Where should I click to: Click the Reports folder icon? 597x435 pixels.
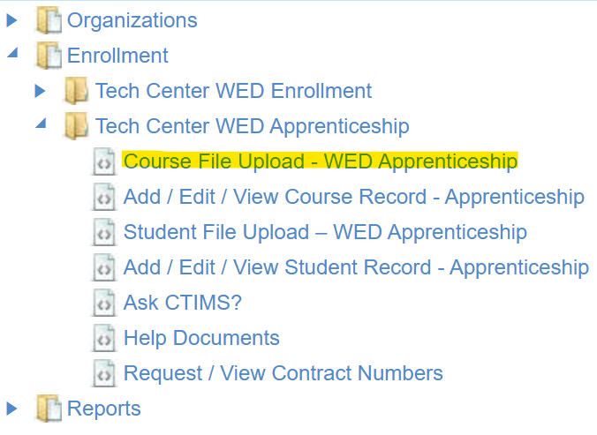click(48, 409)
